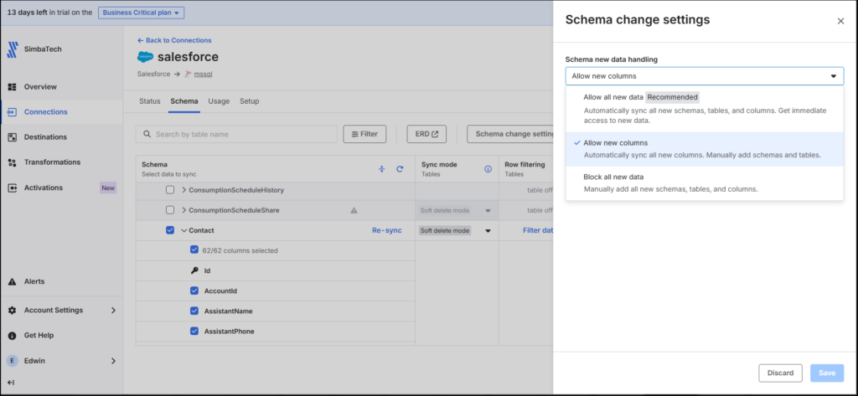Switch to the Schema tab
The width and height of the screenshot is (858, 396).
point(183,101)
